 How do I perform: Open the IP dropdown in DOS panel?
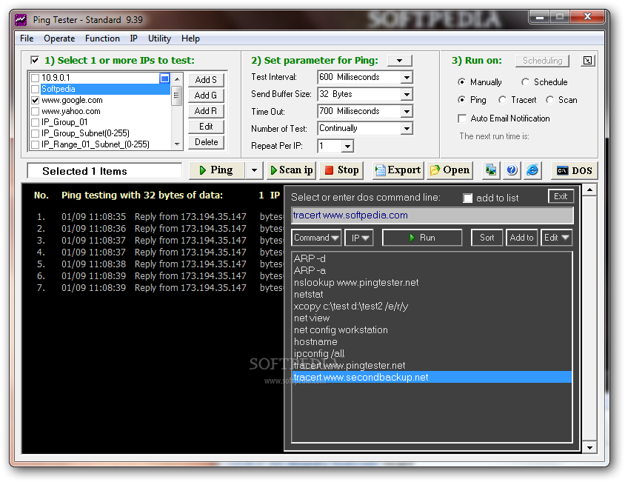pyautogui.click(x=359, y=238)
